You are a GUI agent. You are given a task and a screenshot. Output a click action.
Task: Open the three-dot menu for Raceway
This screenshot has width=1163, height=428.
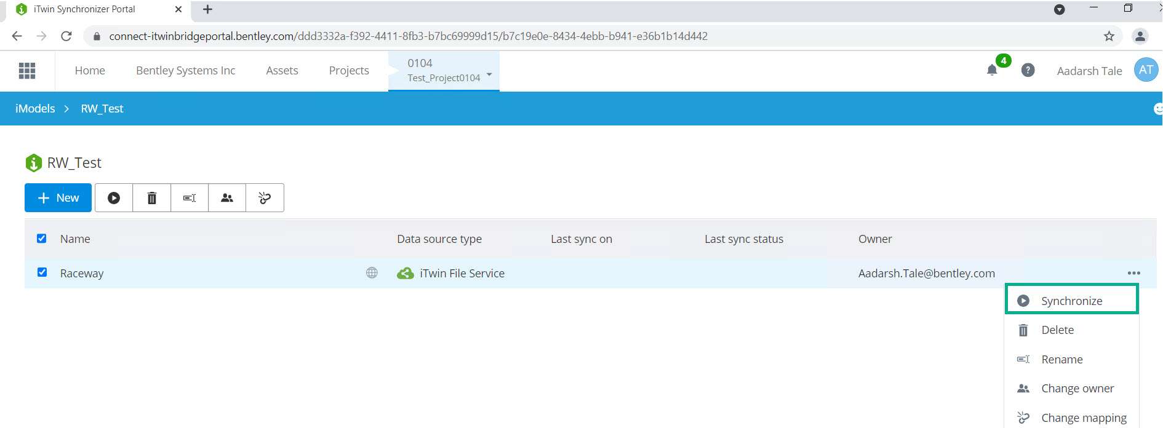click(x=1134, y=273)
